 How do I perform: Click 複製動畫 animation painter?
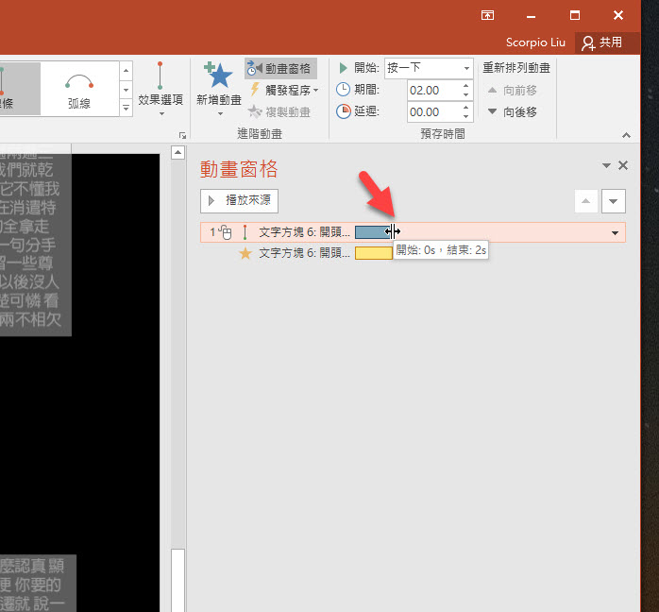pyautogui.click(x=281, y=112)
